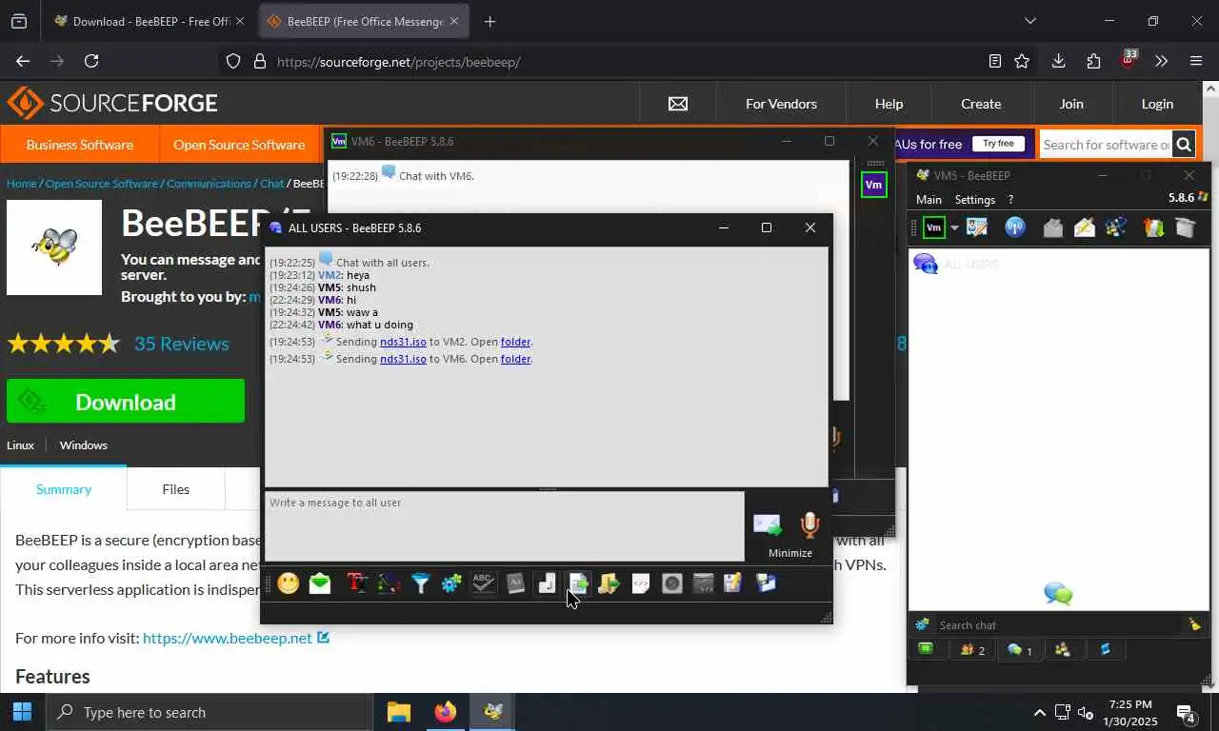Open the BeeBEEP taskbar icon
This screenshot has width=1219, height=731.
click(x=492, y=712)
